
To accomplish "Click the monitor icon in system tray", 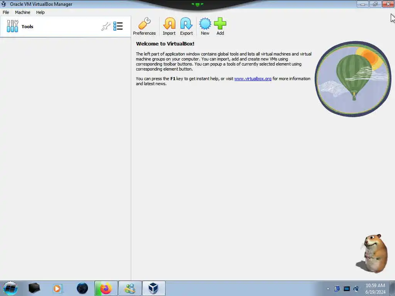I will (x=347, y=289).
